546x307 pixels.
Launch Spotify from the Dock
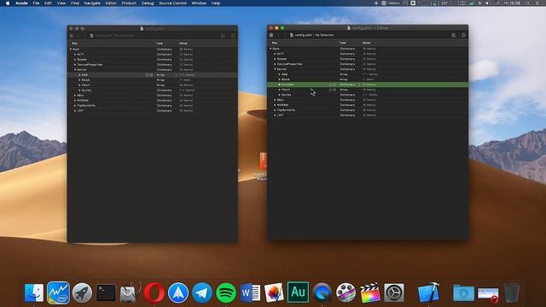226,293
